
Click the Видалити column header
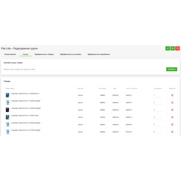(172, 88)
